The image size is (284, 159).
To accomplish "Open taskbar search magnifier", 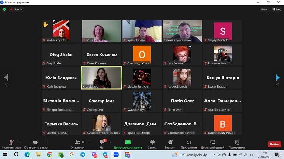I will point(16,155).
